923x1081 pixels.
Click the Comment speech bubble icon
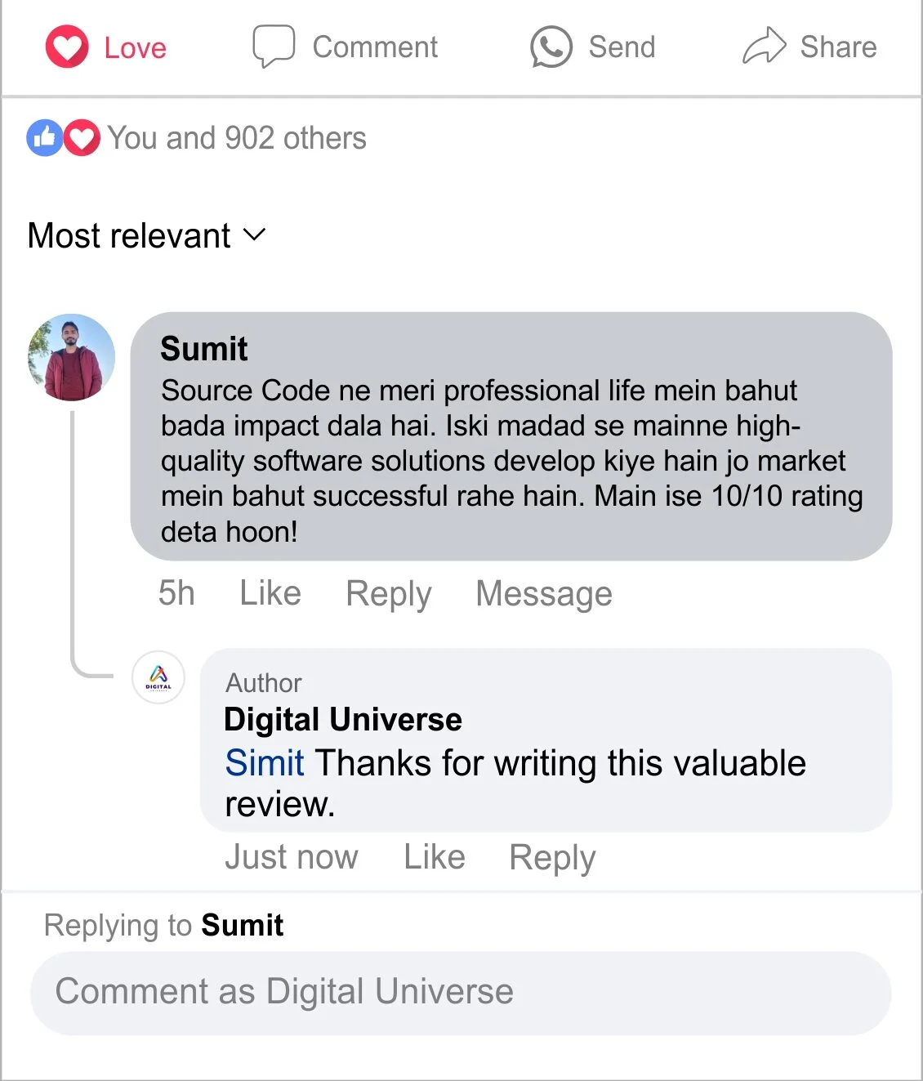273,46
